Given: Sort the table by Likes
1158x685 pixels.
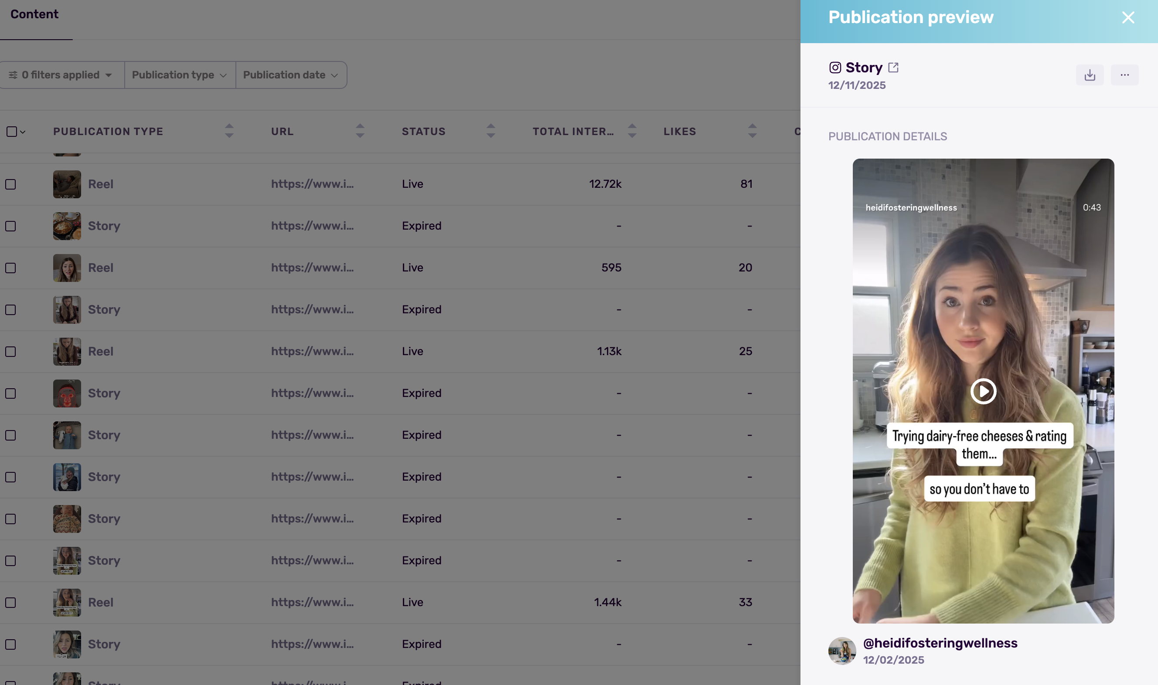Looking at the screenshot, I should [x=752, y=131].
